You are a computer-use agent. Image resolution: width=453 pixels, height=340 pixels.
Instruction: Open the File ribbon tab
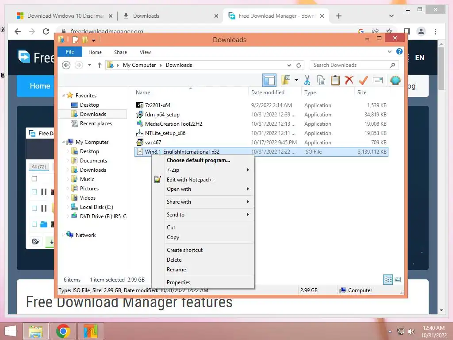point(69,52)
